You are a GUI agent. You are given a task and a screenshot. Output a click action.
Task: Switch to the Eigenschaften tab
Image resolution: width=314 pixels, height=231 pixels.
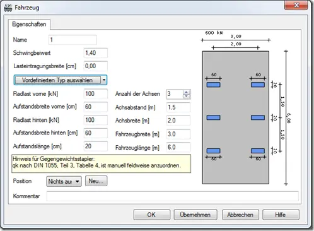tap(29, 25)
